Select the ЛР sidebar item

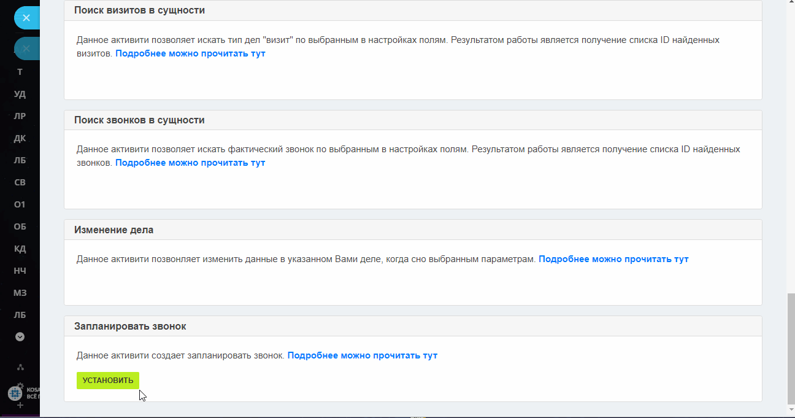[20, 116]
